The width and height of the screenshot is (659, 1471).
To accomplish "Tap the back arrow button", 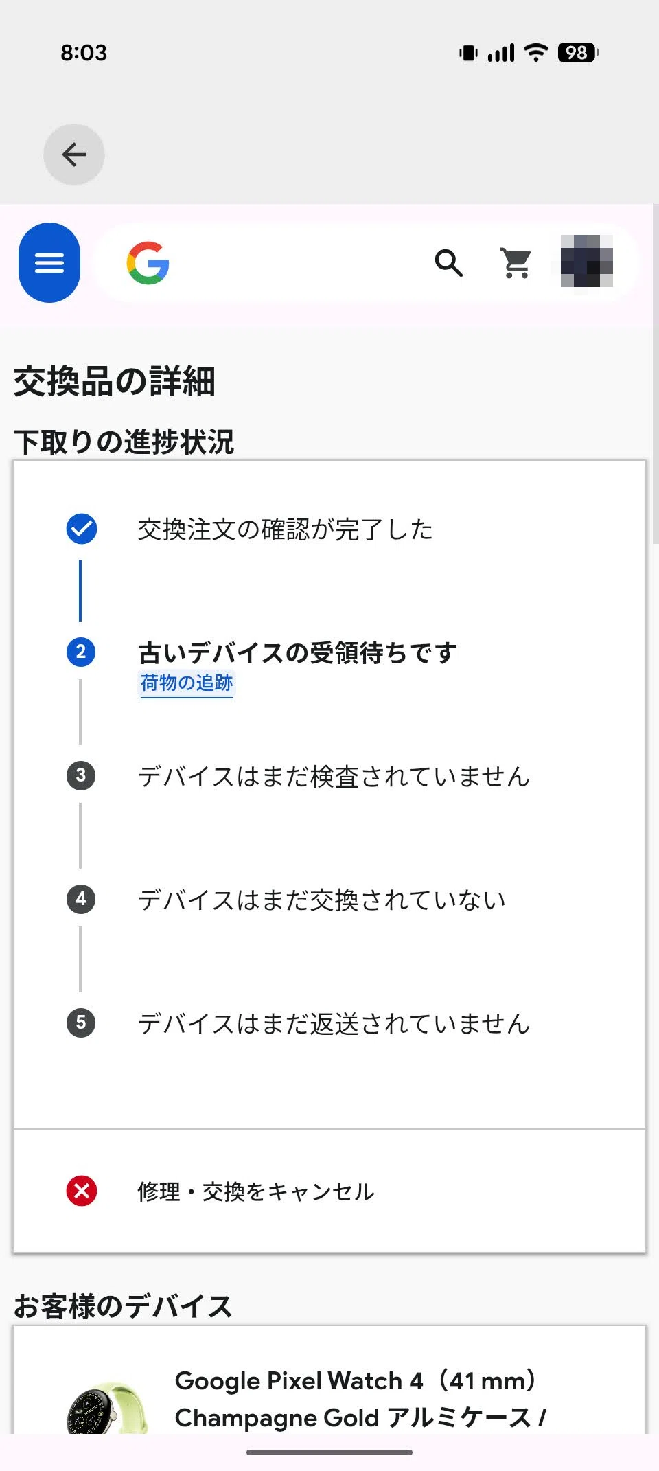I will (x=74, y=155).
